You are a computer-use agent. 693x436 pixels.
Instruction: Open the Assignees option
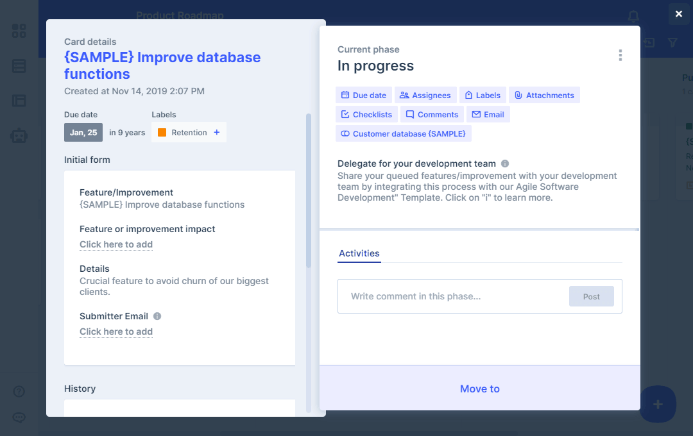(425, 96)
